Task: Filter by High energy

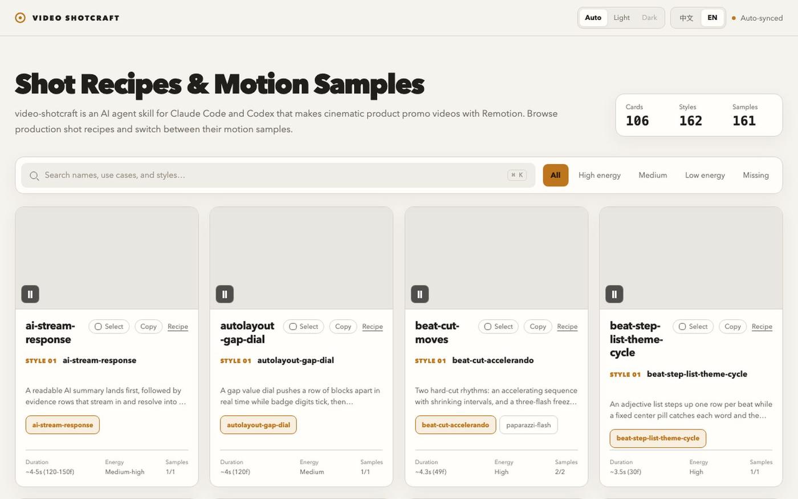Action: 599,175
